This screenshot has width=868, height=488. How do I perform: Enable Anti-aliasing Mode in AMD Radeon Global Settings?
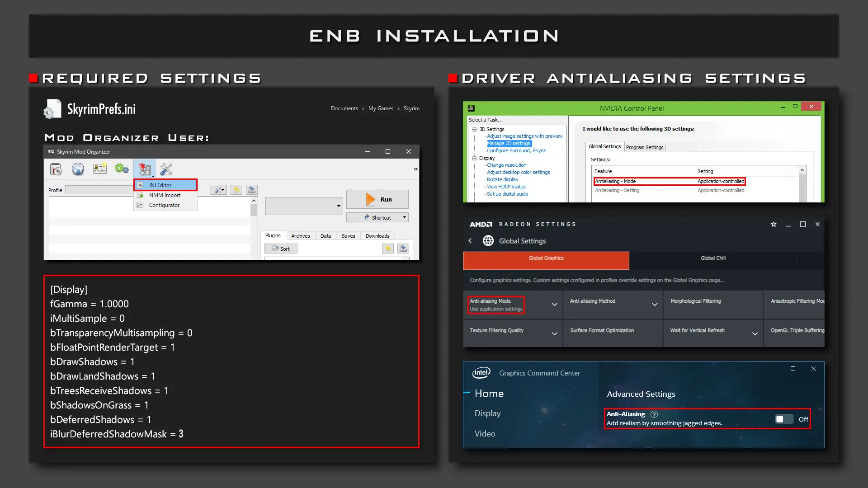[x=510, y=304]
